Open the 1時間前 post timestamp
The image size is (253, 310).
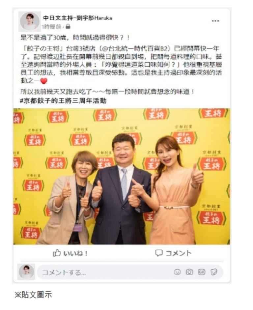[x=51, y=27]
